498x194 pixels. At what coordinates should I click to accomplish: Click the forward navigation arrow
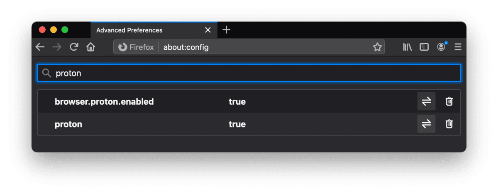coord(57,47)
